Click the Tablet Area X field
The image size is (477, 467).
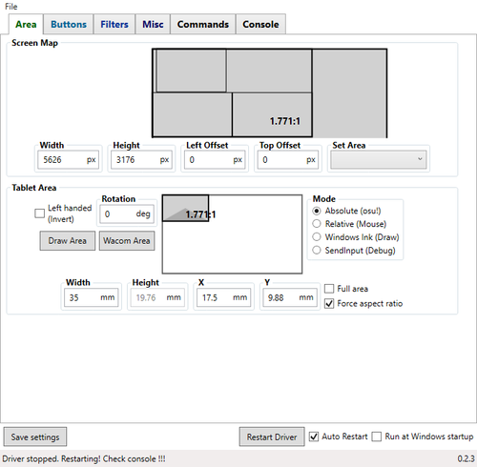(223, 297)
